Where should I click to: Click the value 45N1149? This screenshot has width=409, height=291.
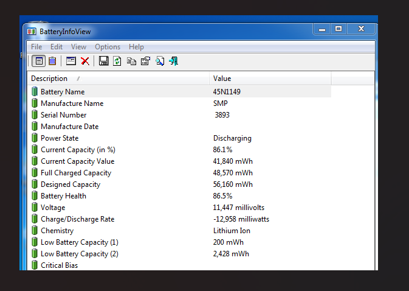click(x=227, y=92)
